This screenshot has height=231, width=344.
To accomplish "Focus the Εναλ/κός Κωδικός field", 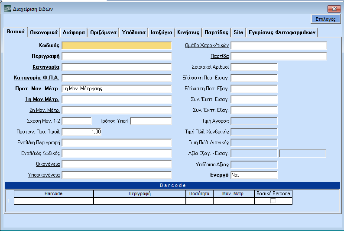I will click(117, 153).
